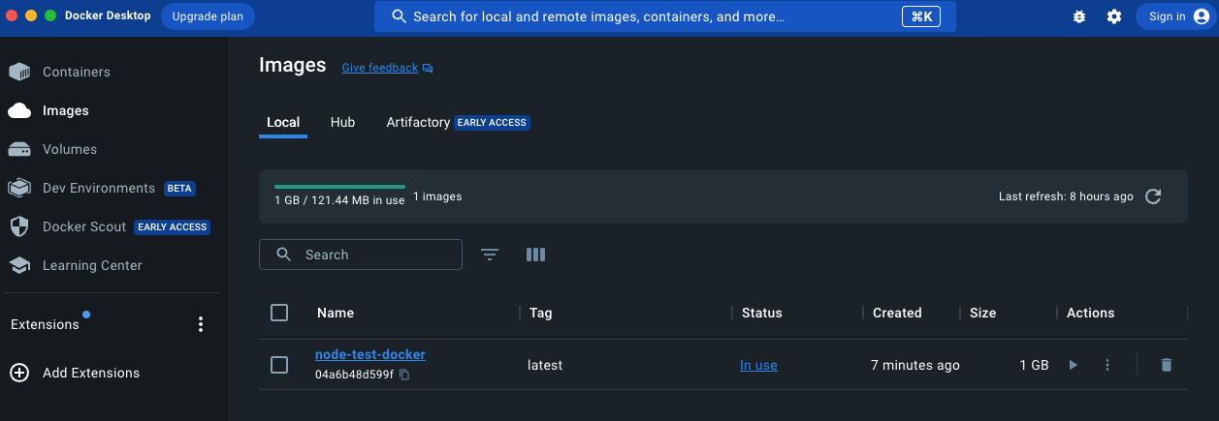The width and height of the screenshot is (1219, 421).
Task: Click the feedback chat icon
Action: tap(428, 69)
